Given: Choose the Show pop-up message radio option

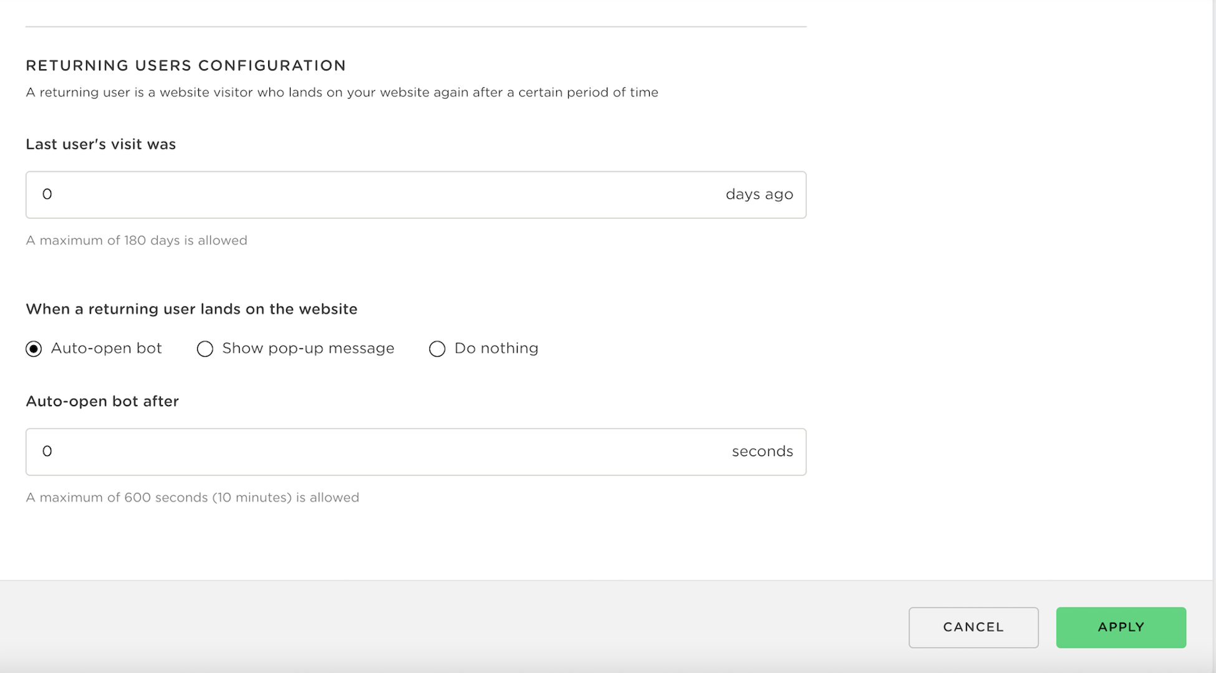Looking at the screenshot, I should 205,348.
